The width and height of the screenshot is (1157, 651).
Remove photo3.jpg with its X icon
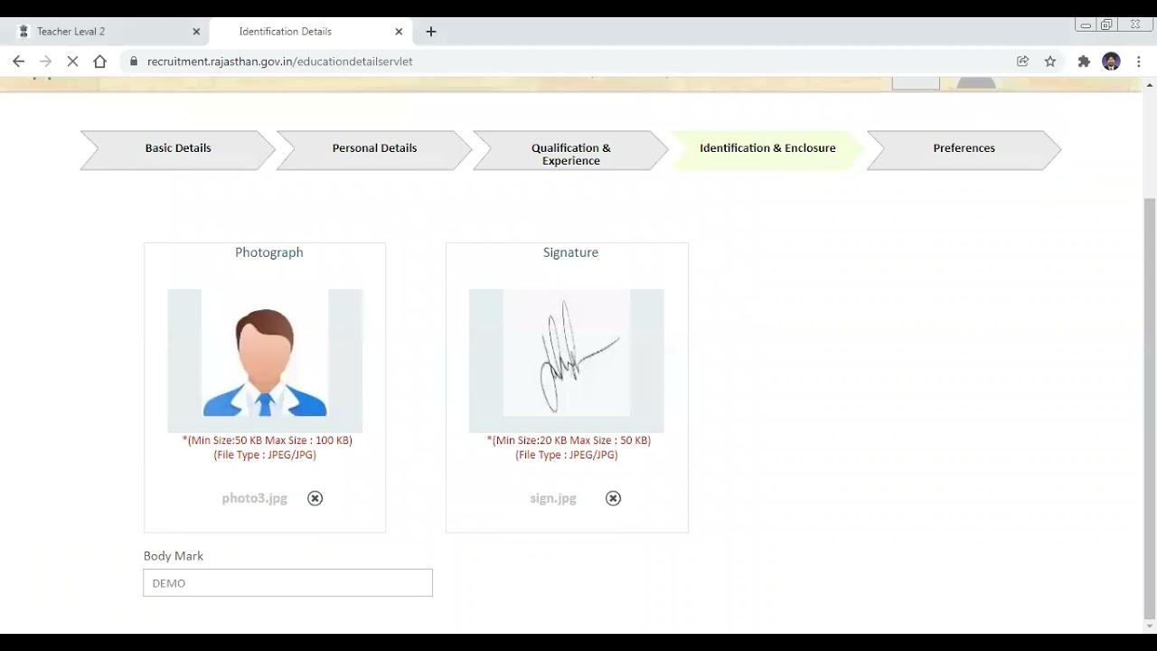point(315,498)
